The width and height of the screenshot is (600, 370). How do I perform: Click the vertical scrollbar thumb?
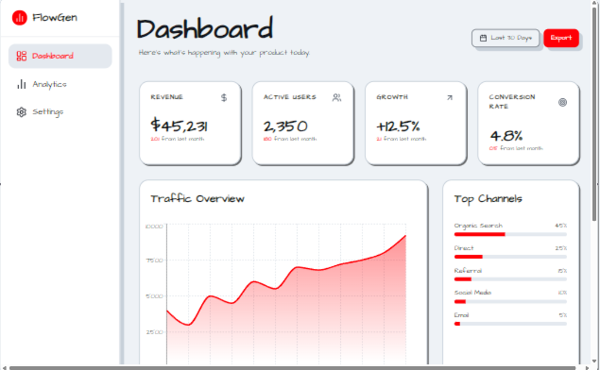tap(594, 113)
